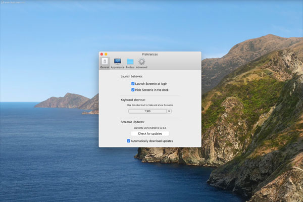Select the Folders tab label
The image size is (303, 202).
(x=130, y=67)
